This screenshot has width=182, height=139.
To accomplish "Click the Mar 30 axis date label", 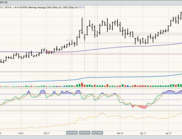I will pos(120,133).
